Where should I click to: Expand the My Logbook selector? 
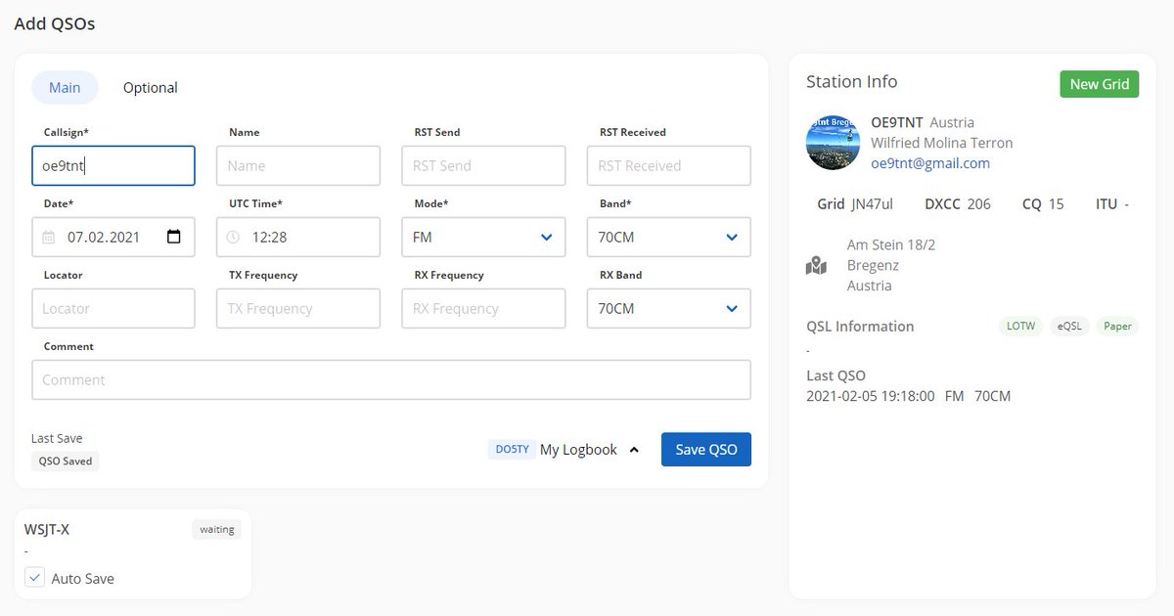pos(589,450)
